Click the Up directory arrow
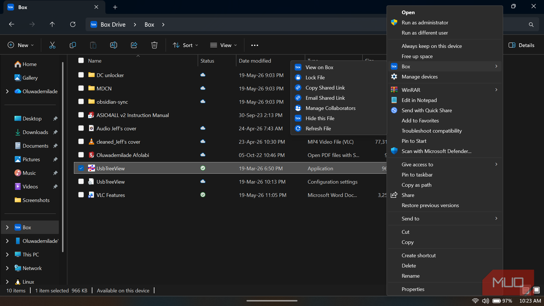Screen dimensions: 544x306 [52, 24]
